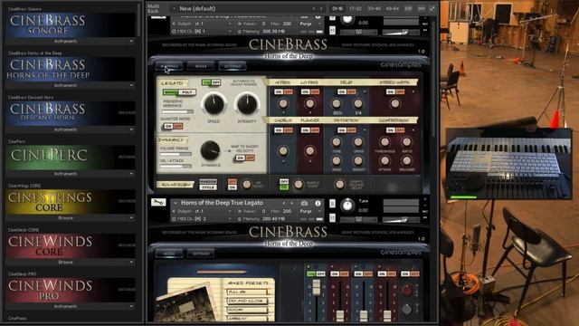Viewport: 579px width, 326px height.
Task: Toggle Round Robin Random/Cycle switch
Action: [208, 185]
